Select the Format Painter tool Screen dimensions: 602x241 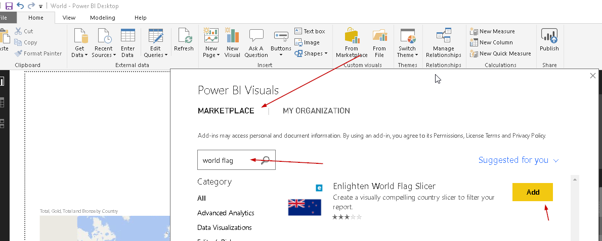point(38,53)
